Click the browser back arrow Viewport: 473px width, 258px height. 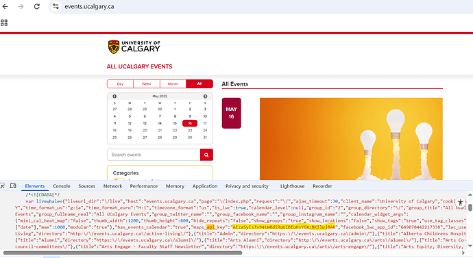[5, 6]
